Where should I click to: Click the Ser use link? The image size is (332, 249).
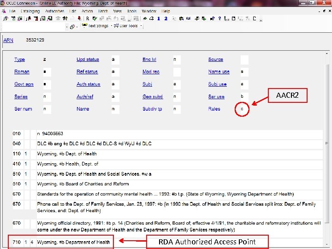[x=216, y=97]
